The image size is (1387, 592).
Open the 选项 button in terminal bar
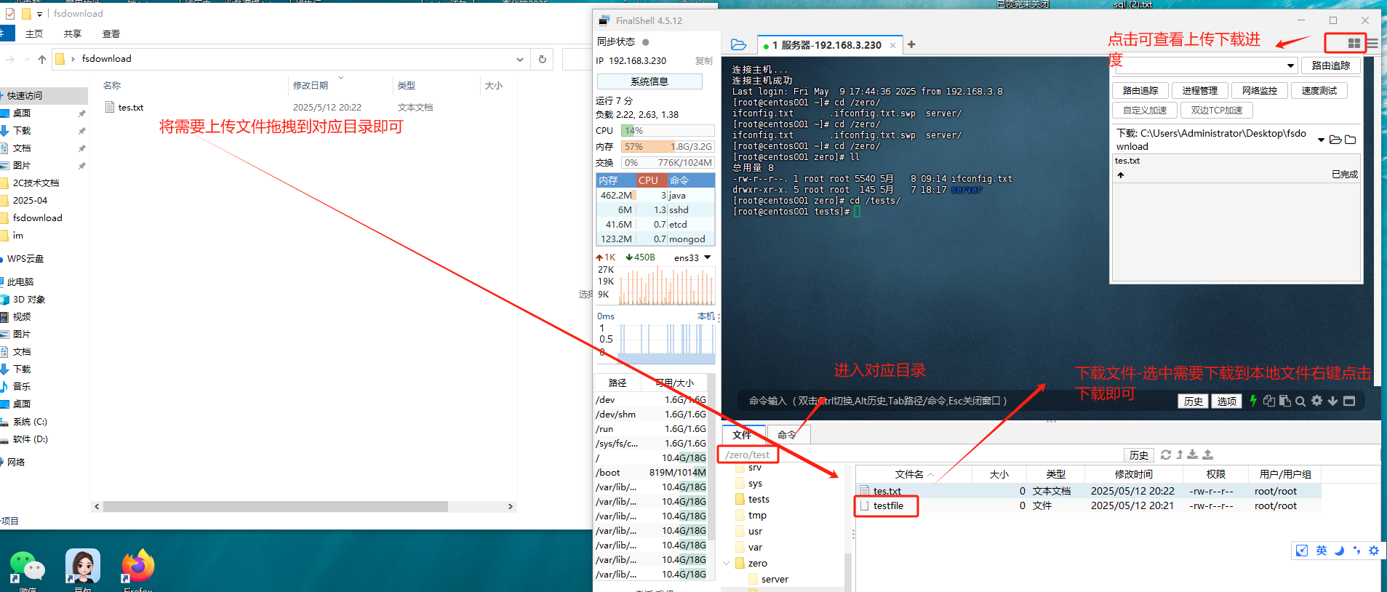click(1227, 401)
